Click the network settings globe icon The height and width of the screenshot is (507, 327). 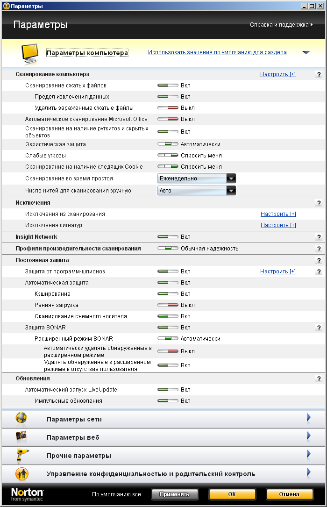22,419
